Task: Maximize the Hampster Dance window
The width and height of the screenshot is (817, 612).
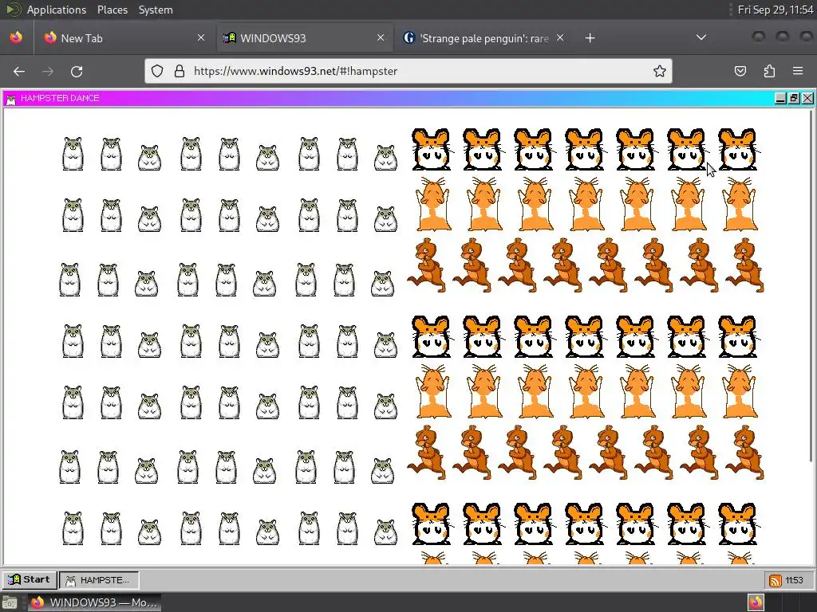Action: coord(794,98)
